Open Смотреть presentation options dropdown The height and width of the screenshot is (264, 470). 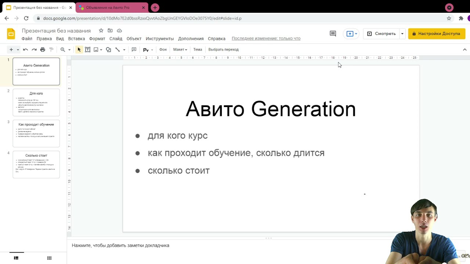coord(402,34)
